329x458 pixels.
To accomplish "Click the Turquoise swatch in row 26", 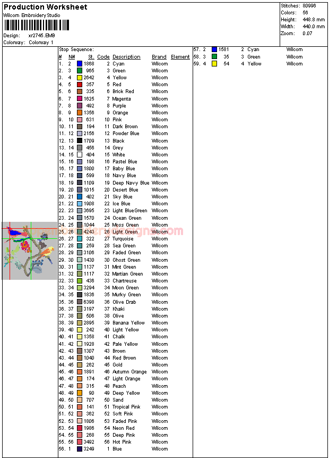I will 80,239.
